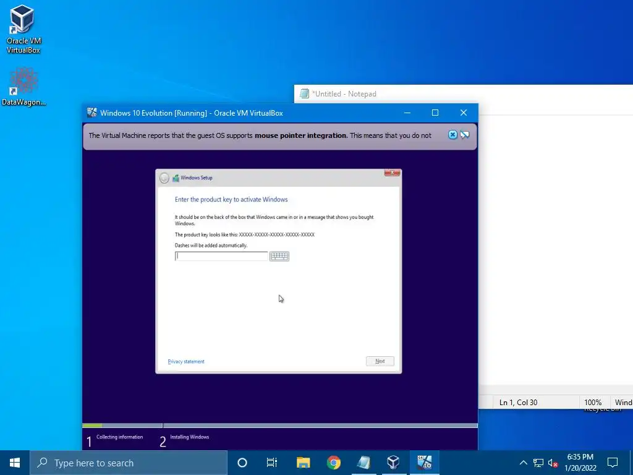Screen dimensions: 633x475
Task: Open the muted volume tray icon
Action: click(x=553, y=463)
